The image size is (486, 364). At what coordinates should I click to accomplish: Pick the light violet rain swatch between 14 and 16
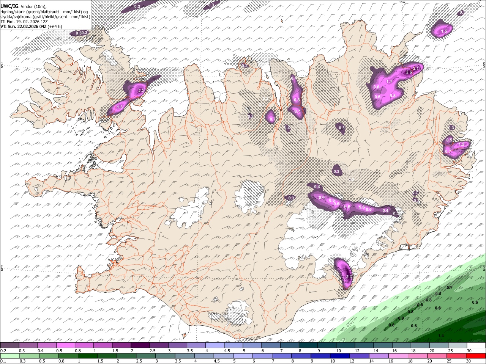point(379,356)
